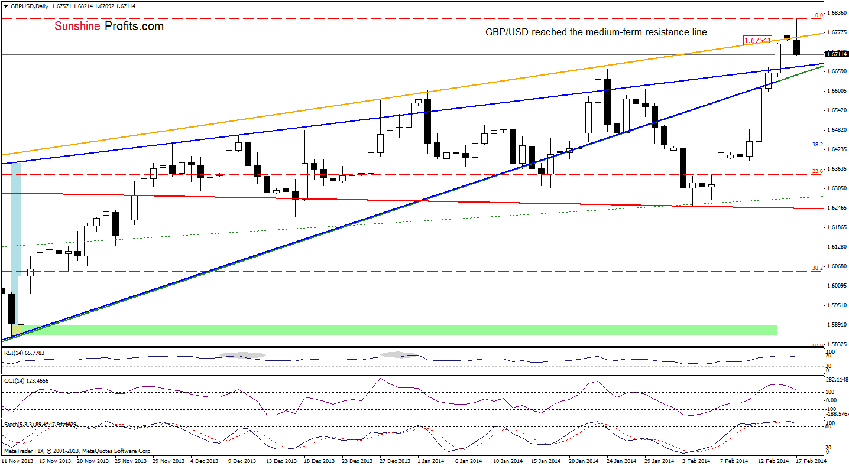Click the 1.59510 price axis value
Viewport: 849px width, 466px height.
(x=838, y=305)
